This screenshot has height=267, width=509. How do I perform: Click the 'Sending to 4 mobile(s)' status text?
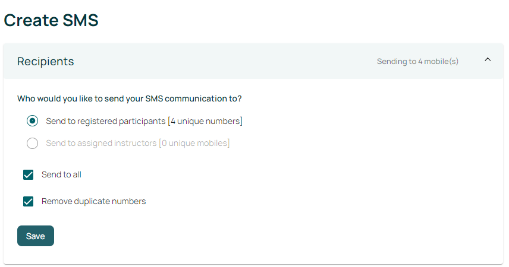[417, 61]
